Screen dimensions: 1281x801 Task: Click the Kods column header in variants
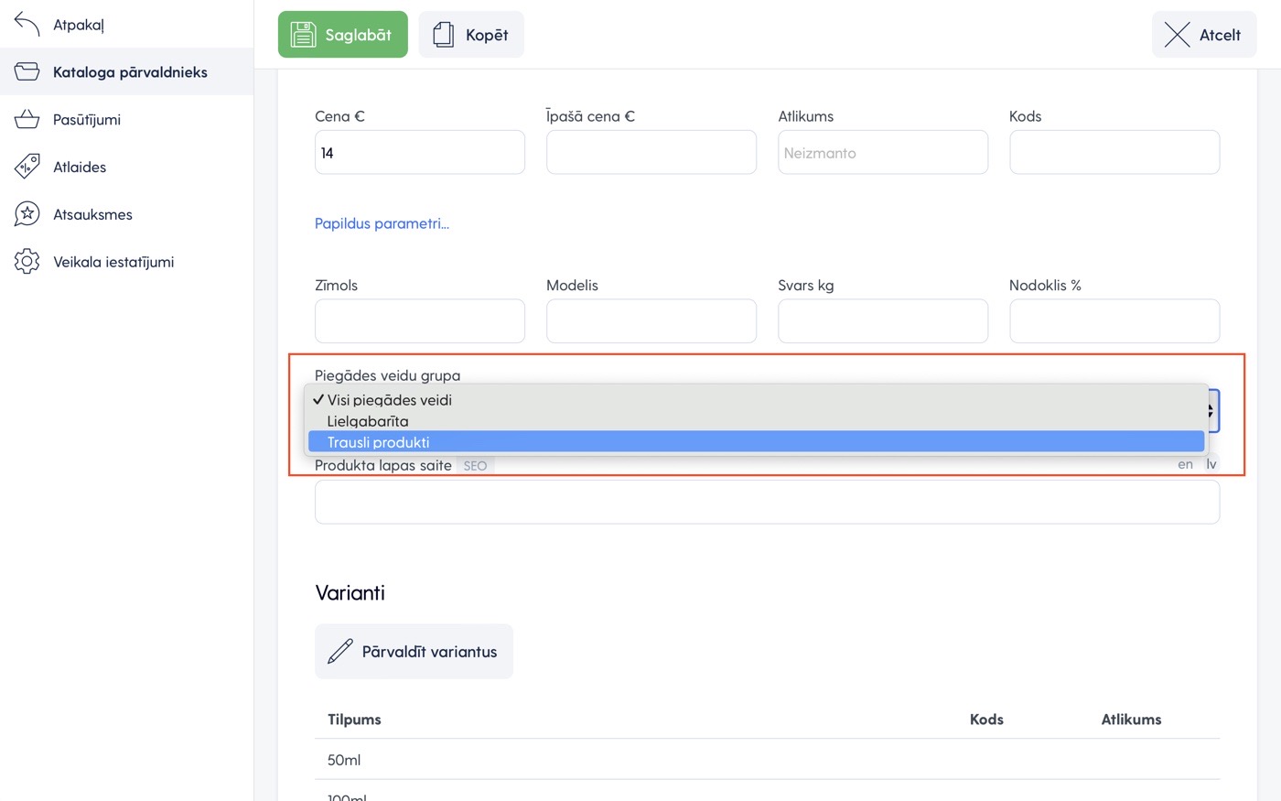coord(986,720)
